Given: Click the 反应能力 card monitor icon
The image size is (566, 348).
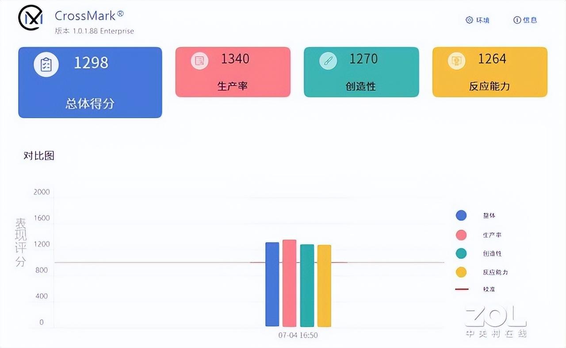Looking at the screenshot, I should tap(456, 61).
